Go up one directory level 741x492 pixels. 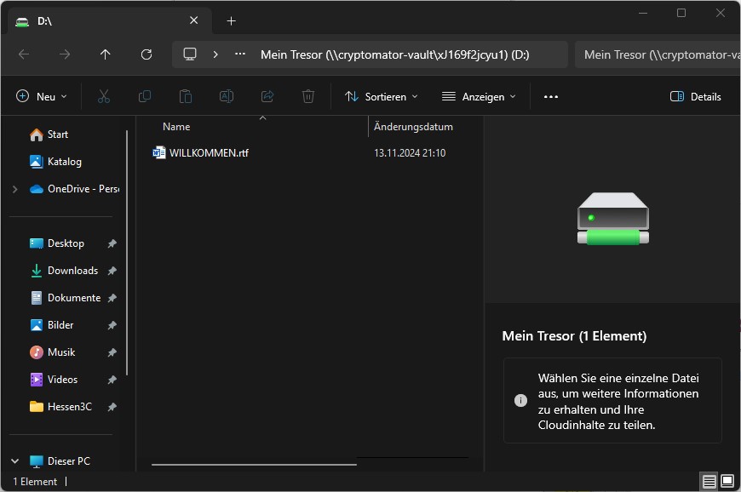point(106,54)
